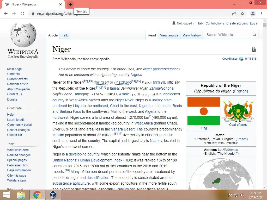The width and height of the screenshot is (267, 200).
Task: Open the Niamey capital link
Action: pos(156,141)
